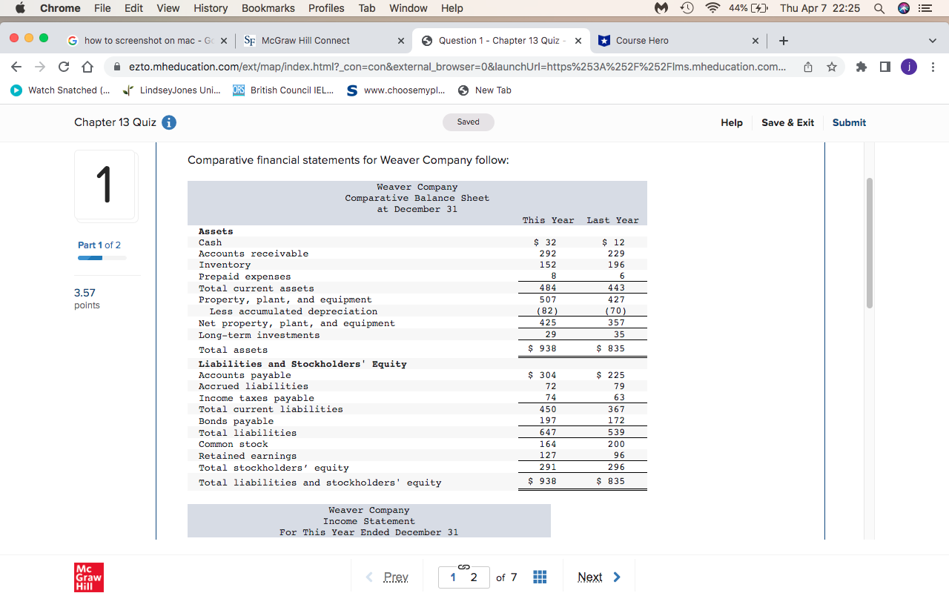Open the Chrome extensions puzzle icon
The image size is (949, 593).
tap(861, 66)
